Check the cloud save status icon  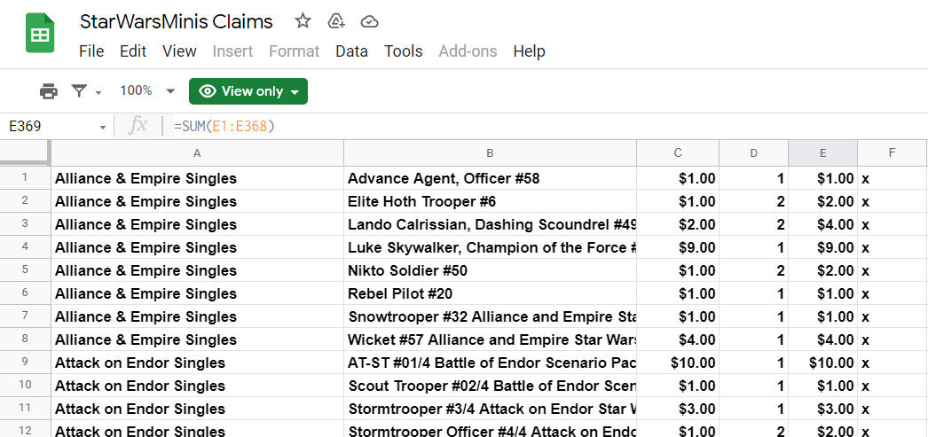pyautogui.click(x=369, y=22)
